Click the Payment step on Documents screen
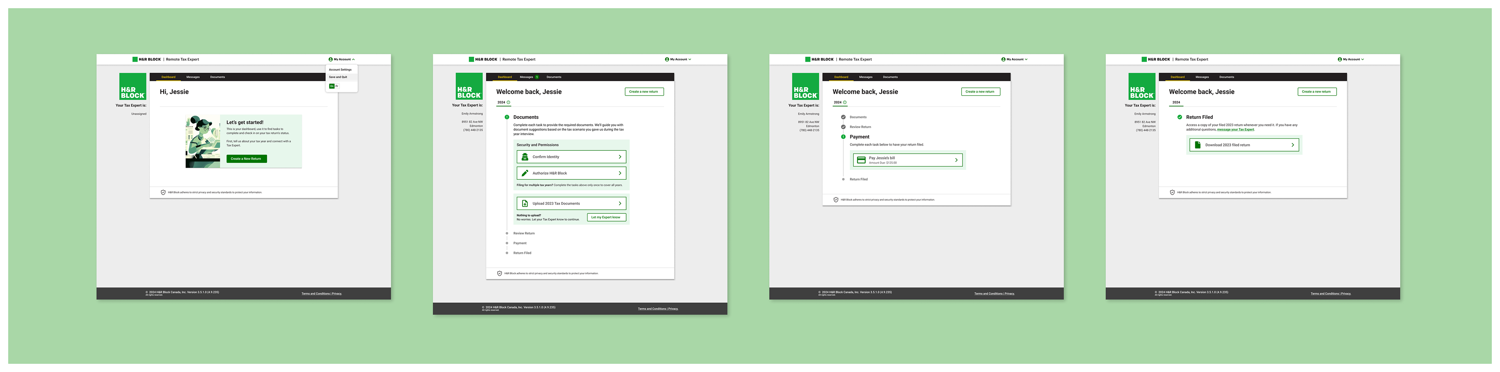1500x372 pixels. (520, 243)
